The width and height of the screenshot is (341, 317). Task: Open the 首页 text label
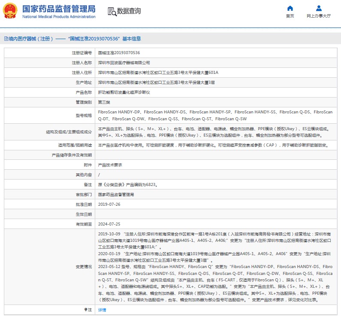[x=290, y=16]
